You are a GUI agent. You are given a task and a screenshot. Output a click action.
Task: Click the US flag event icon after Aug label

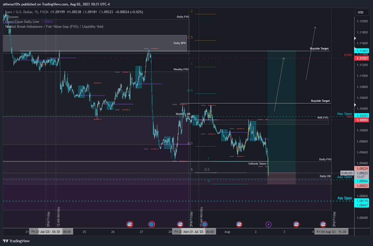[240, 224]
